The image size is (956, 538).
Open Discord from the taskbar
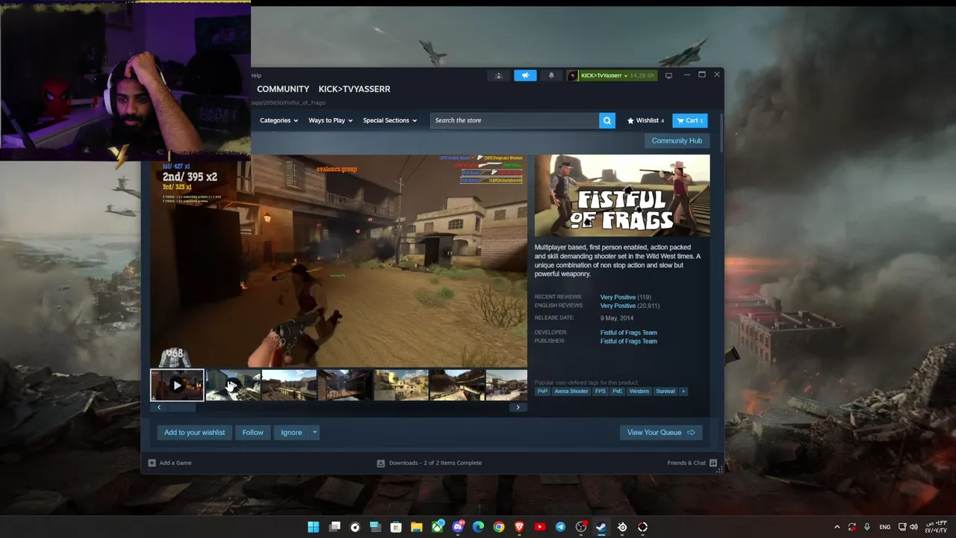[x=458, y=527]
